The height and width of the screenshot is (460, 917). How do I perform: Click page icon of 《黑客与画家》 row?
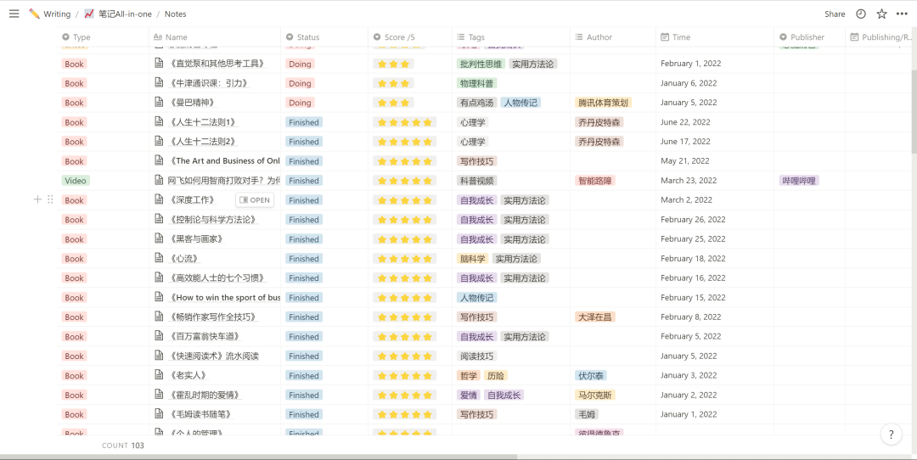[159, 239]
